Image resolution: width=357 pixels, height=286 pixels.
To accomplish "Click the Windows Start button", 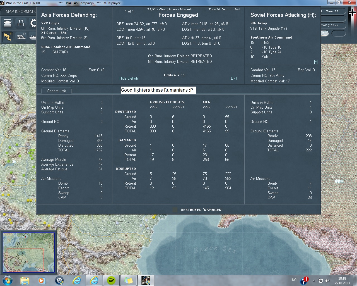I will [x=7, y=280].
